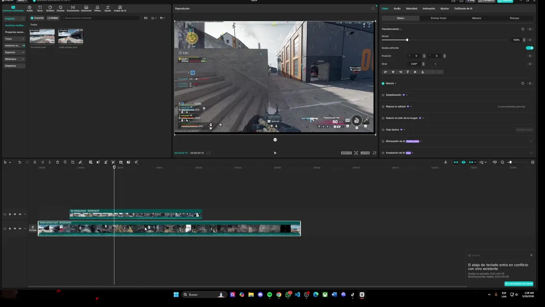This screenshot has height=307, width=545.
Task: Open the Audio media panel
Action: coord(29,9)
